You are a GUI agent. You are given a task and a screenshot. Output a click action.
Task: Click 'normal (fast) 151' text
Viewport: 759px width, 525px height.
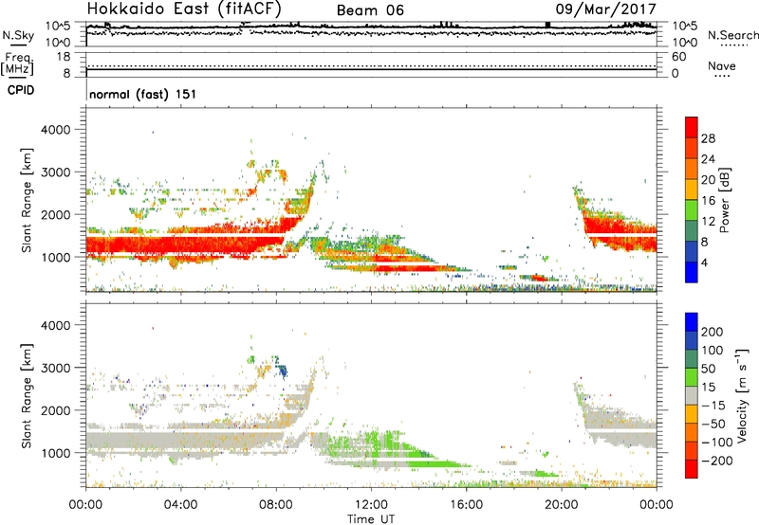[x=143, y=94]
